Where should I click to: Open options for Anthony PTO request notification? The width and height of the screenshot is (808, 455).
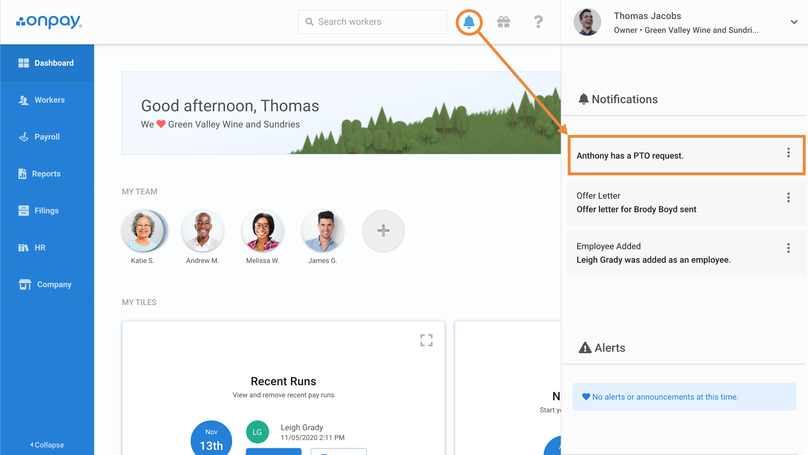788,153
